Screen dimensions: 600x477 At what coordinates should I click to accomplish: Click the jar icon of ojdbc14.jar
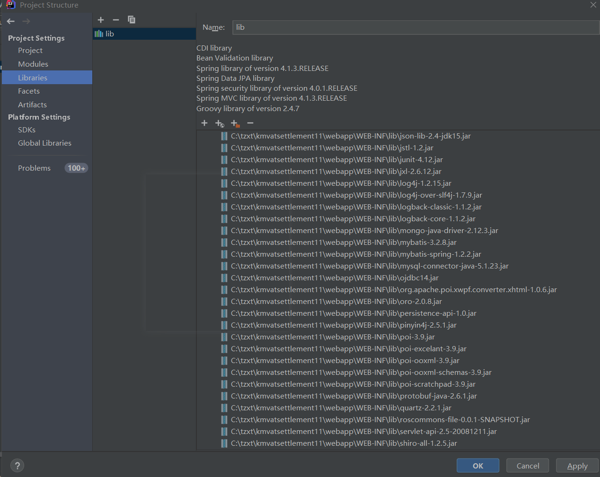(x=224, y=278)
